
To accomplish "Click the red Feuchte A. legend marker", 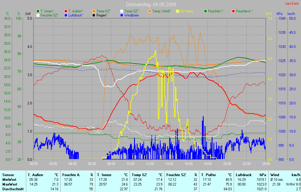I will pyautogui.click(x=233, y=11).
